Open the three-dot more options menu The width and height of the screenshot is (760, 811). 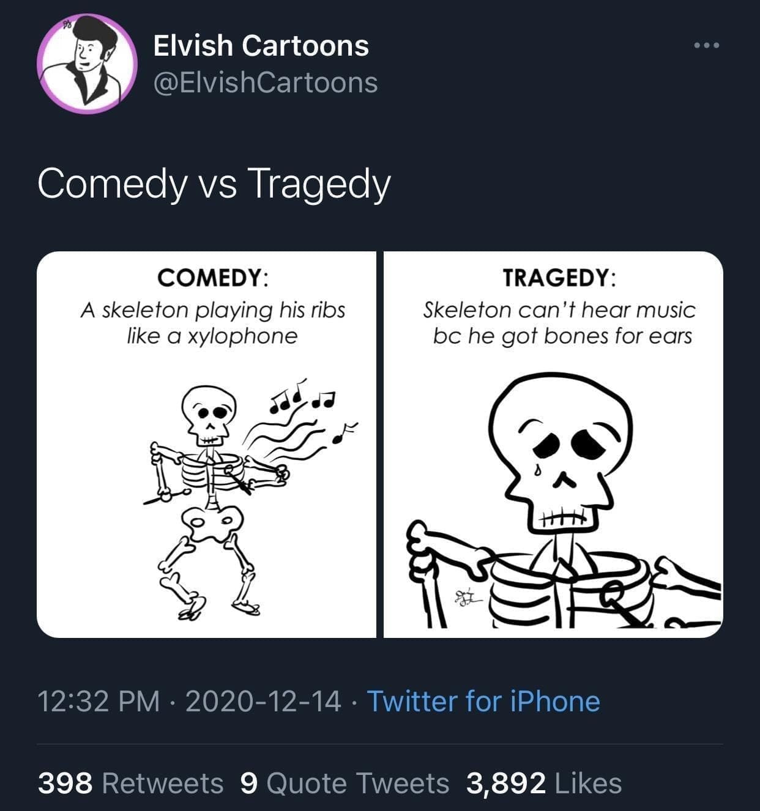click(x=707, y=46)
